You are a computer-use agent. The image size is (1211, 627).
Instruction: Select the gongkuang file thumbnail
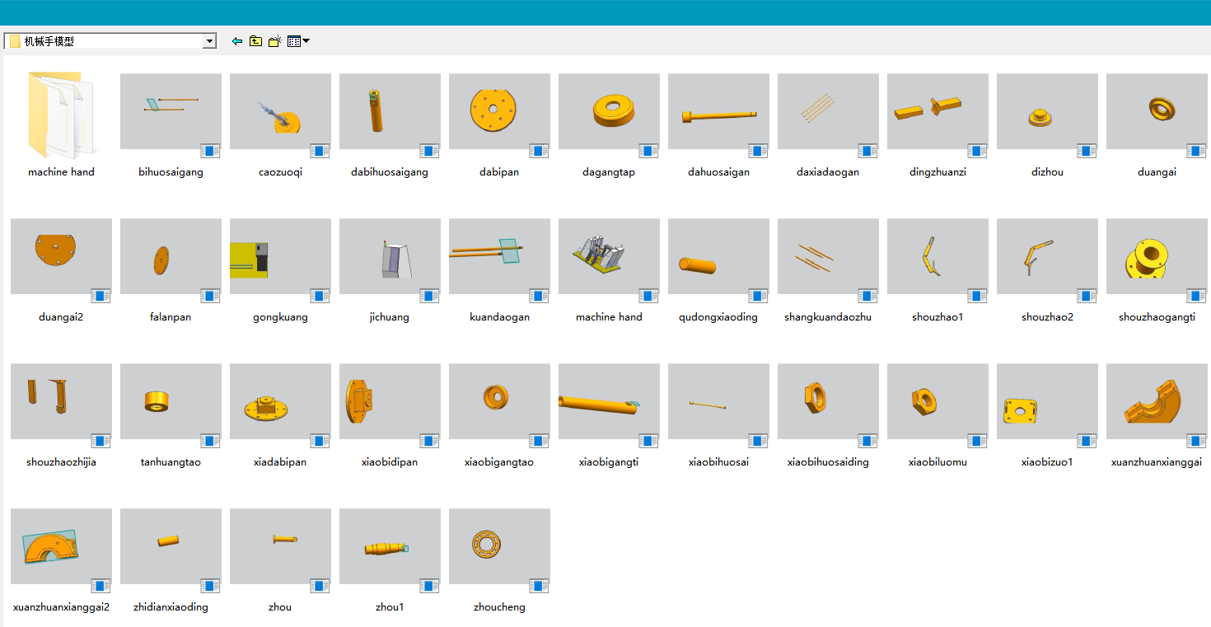point(280,256)
